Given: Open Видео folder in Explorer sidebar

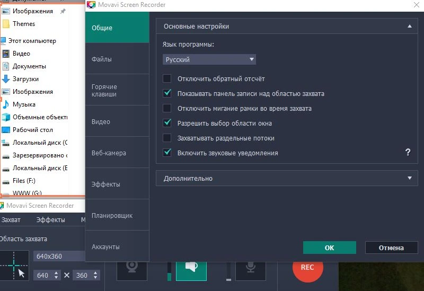Looking at the screenshot, I should (x=21, y=54).
